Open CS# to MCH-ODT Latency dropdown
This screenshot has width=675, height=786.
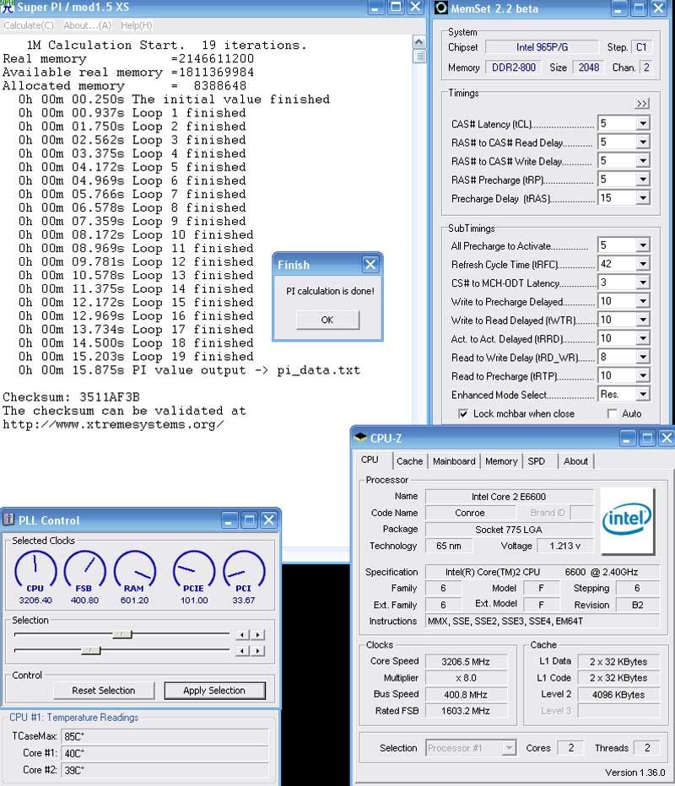pyautogui.click(x=643, y=283)
